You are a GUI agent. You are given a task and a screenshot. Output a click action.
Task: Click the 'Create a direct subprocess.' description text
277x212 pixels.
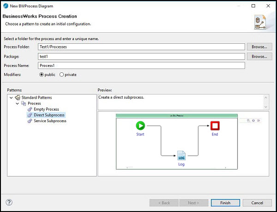121,97
